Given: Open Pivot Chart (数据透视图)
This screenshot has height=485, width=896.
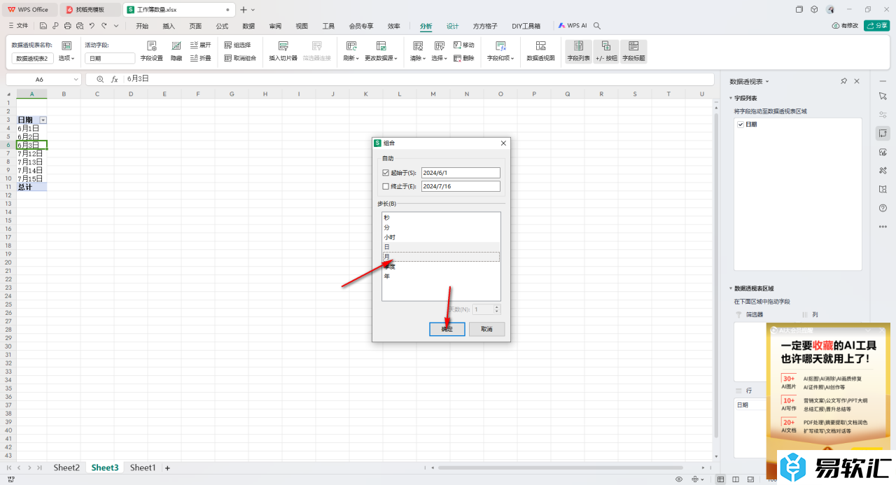Looking at the screenshot, I should pos(540,51).
